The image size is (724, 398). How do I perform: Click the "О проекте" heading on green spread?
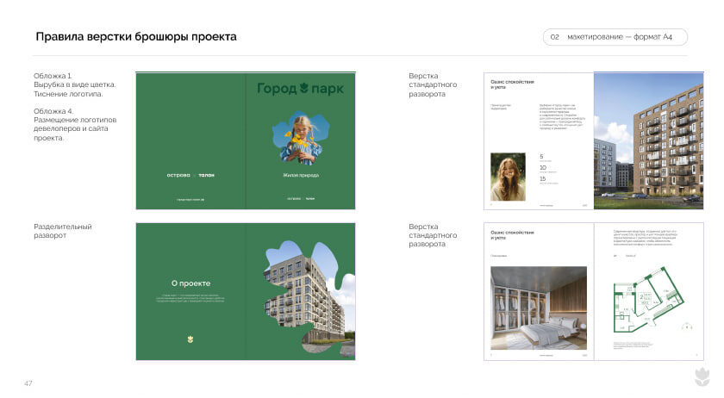coord(190,283)
